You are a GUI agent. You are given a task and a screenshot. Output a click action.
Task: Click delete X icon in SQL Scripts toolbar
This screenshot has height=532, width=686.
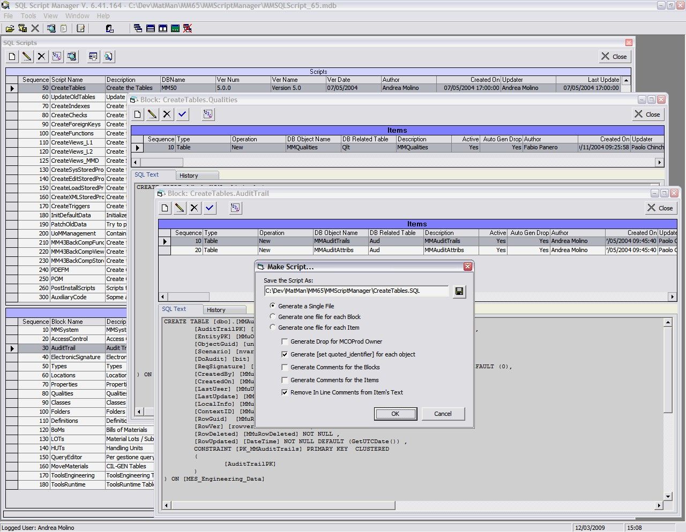[x=41, y=56]
